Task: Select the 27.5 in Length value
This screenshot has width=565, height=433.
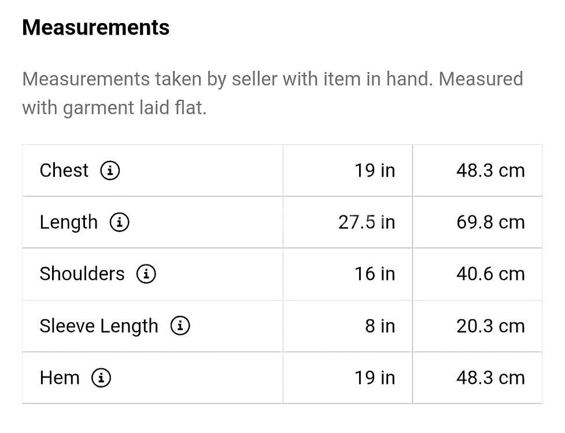Action: 367,222
